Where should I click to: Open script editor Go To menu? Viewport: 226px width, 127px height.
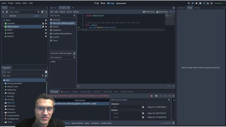click(x=69, y=12)
